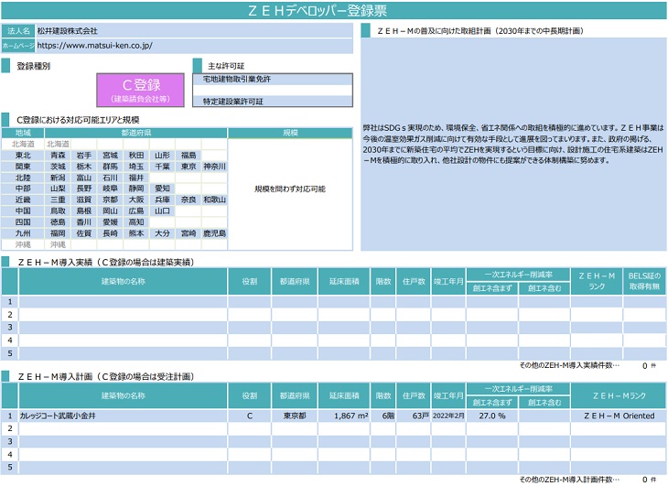Viewport: 668px width, 486px height.
Task: Click the 熊本 prefecture cell
Action: pos(136,233)
